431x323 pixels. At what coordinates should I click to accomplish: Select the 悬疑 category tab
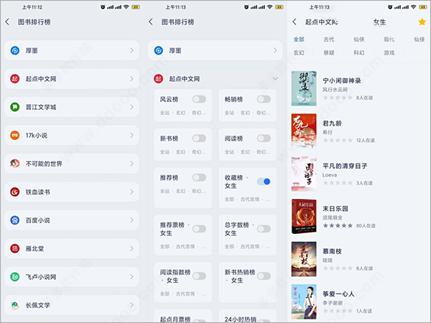tap(329, 53)
